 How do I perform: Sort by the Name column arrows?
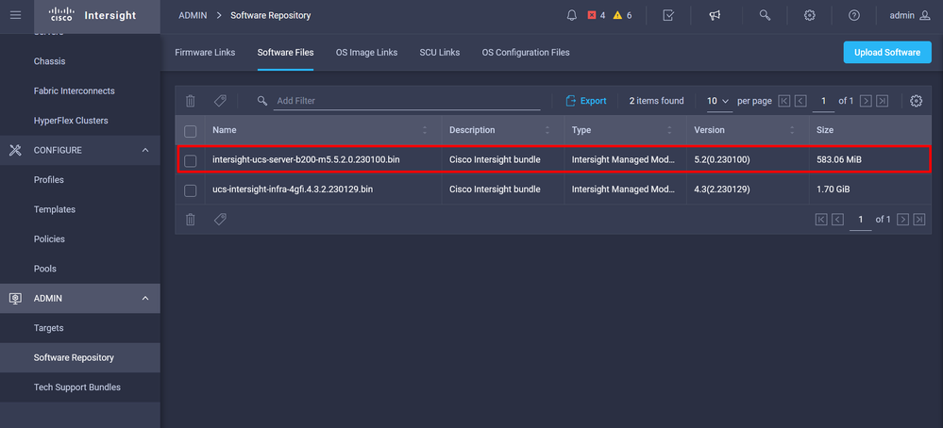coord(425,130)
